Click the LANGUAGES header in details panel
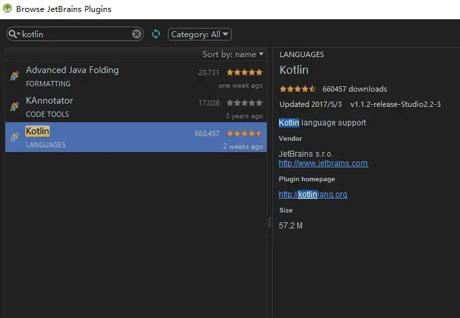Screen dimensions: 460x318 (x=301, y=54)
